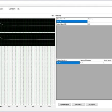The height and width of the screenshot is (112, 112).
Task: Click the Load Report button
Action: (91, 104)
